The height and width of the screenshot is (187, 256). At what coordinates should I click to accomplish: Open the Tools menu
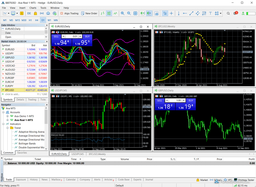pos(43,8)
